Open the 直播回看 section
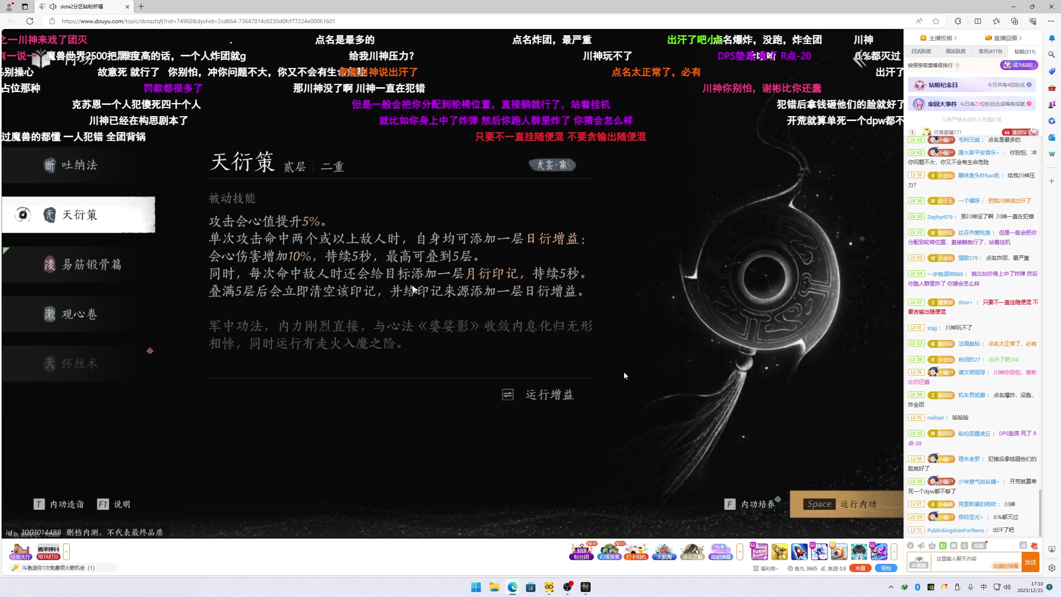 (x=1004, y=38)
